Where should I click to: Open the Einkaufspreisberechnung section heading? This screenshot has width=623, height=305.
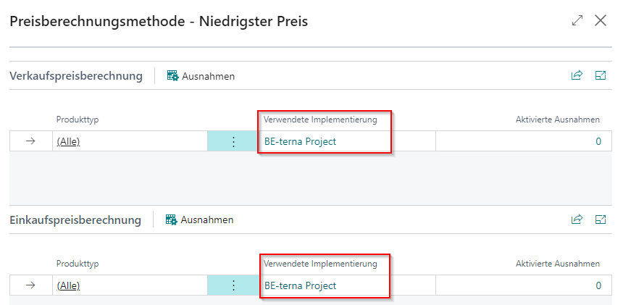click(75, 220)
